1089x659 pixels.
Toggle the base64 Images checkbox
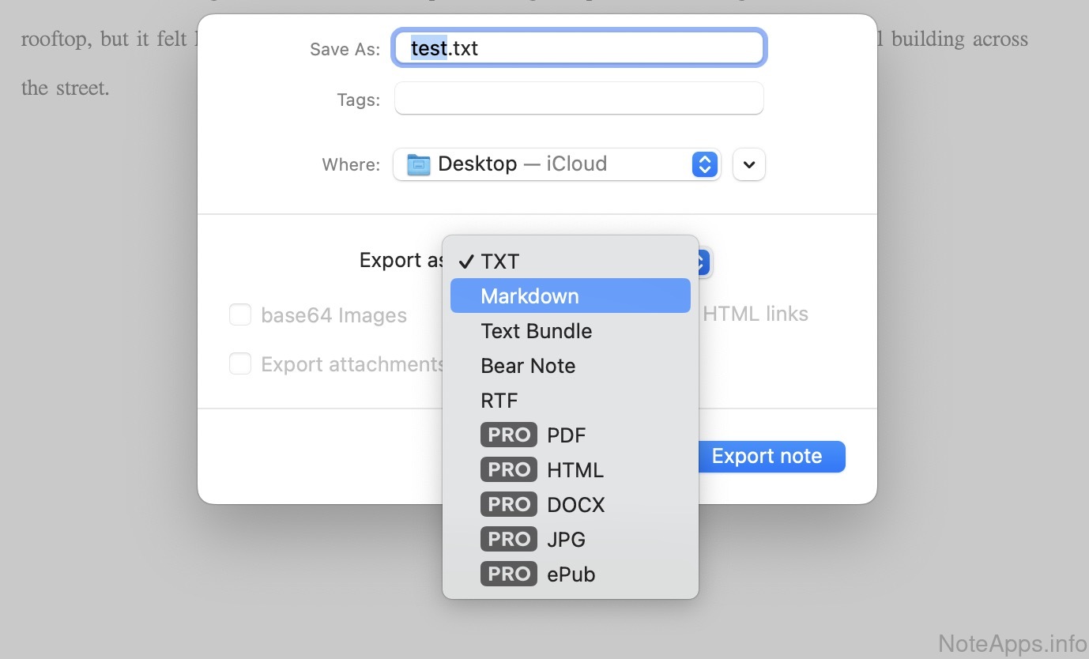(x=240, y=315)
